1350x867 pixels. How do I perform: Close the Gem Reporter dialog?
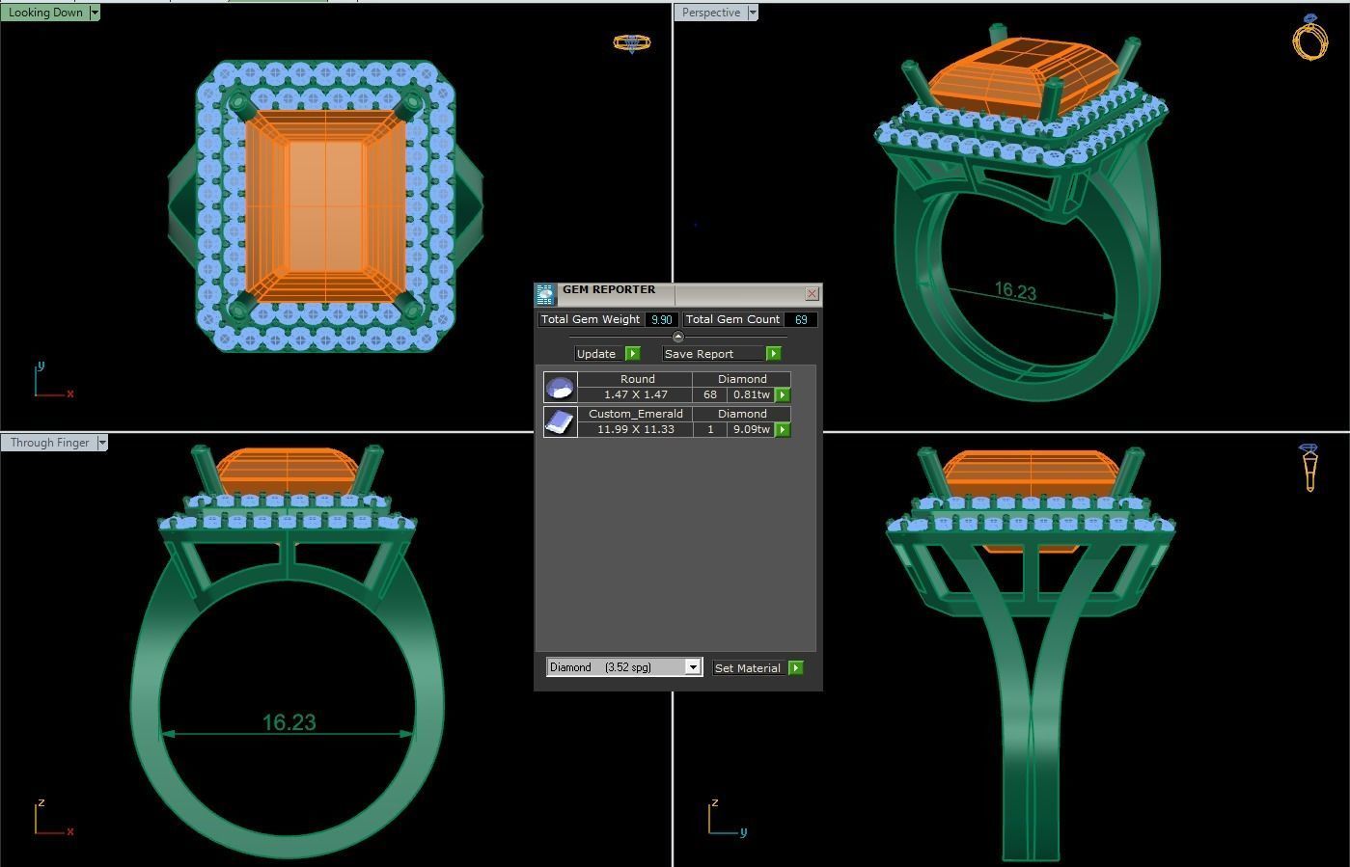coord(812,293)
